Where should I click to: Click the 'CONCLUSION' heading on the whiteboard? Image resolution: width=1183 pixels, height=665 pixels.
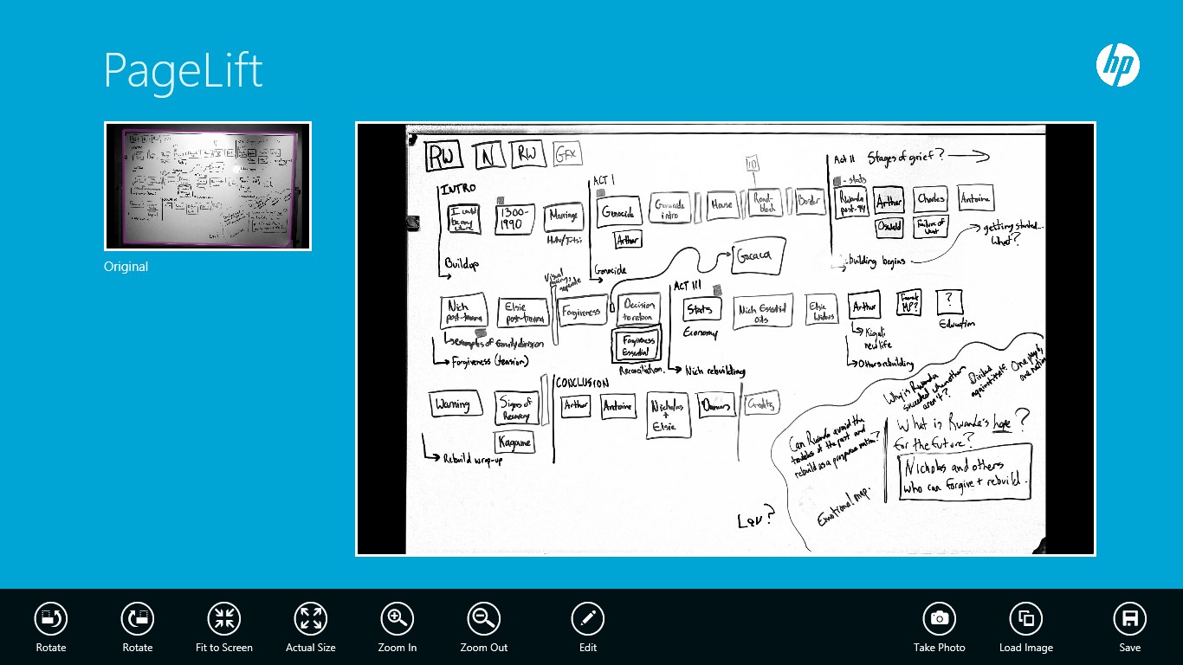coord(581,383)
